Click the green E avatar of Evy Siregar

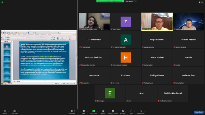click(x=110, y=93)
